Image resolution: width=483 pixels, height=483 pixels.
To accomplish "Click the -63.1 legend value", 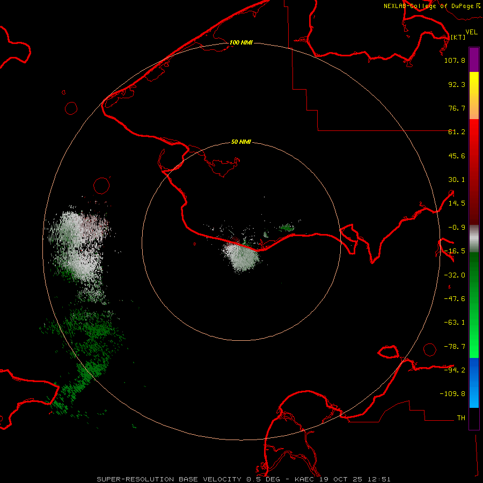I will click(x=455, y=323).
